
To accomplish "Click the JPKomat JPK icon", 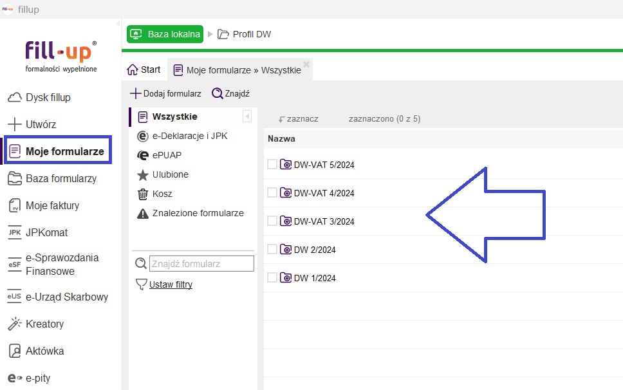I will point(15,232).
